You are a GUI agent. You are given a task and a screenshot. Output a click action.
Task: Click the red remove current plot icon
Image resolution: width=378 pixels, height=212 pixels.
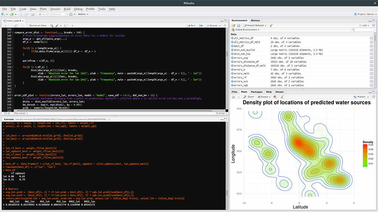pos(275,97)
